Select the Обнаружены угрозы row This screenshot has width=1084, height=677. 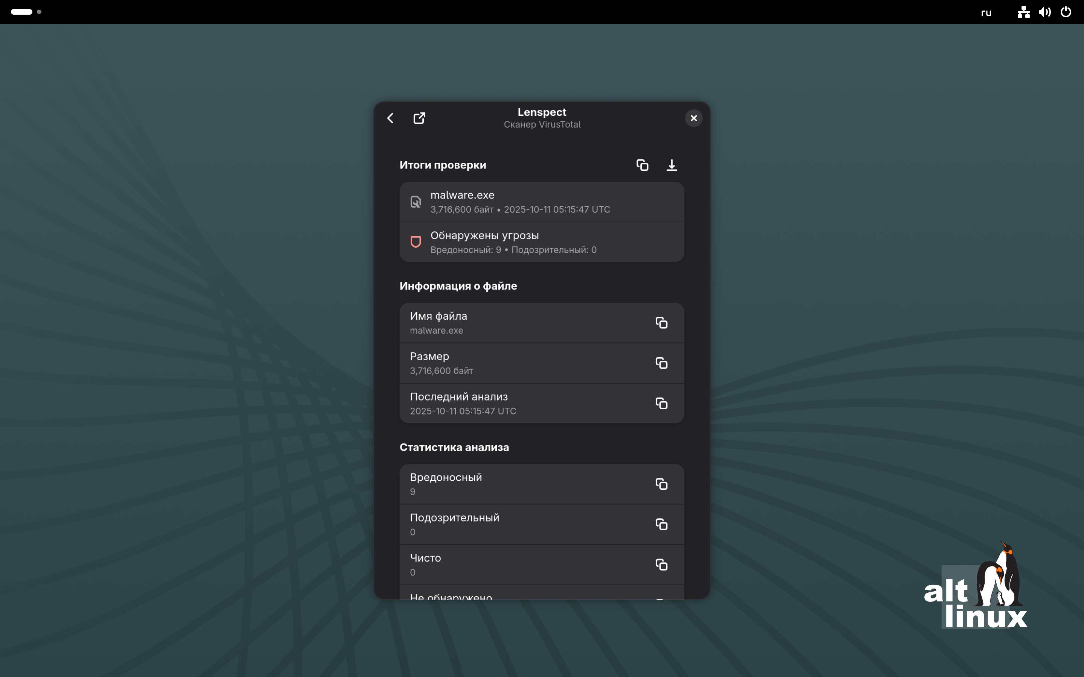[x=541, y=242]
